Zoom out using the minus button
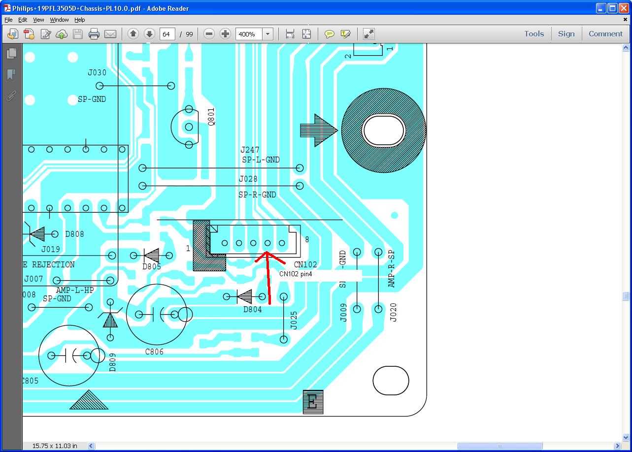 point(209,34)
